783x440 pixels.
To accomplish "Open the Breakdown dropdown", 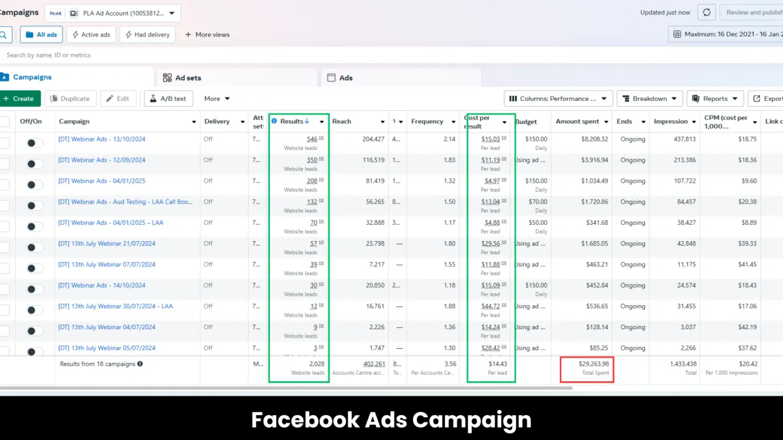I will coord(650,98).
